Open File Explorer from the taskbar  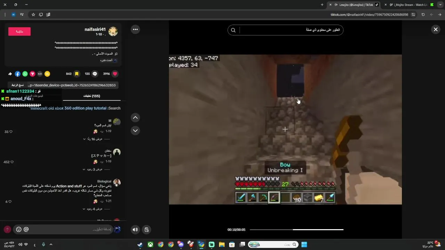click(221, 244)
